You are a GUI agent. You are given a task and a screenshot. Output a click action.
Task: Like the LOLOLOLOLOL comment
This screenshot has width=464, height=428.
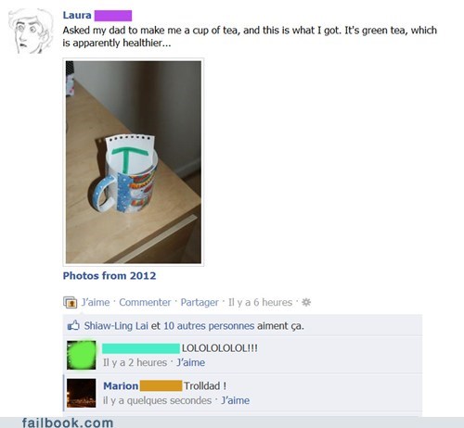tap(190, 362)
